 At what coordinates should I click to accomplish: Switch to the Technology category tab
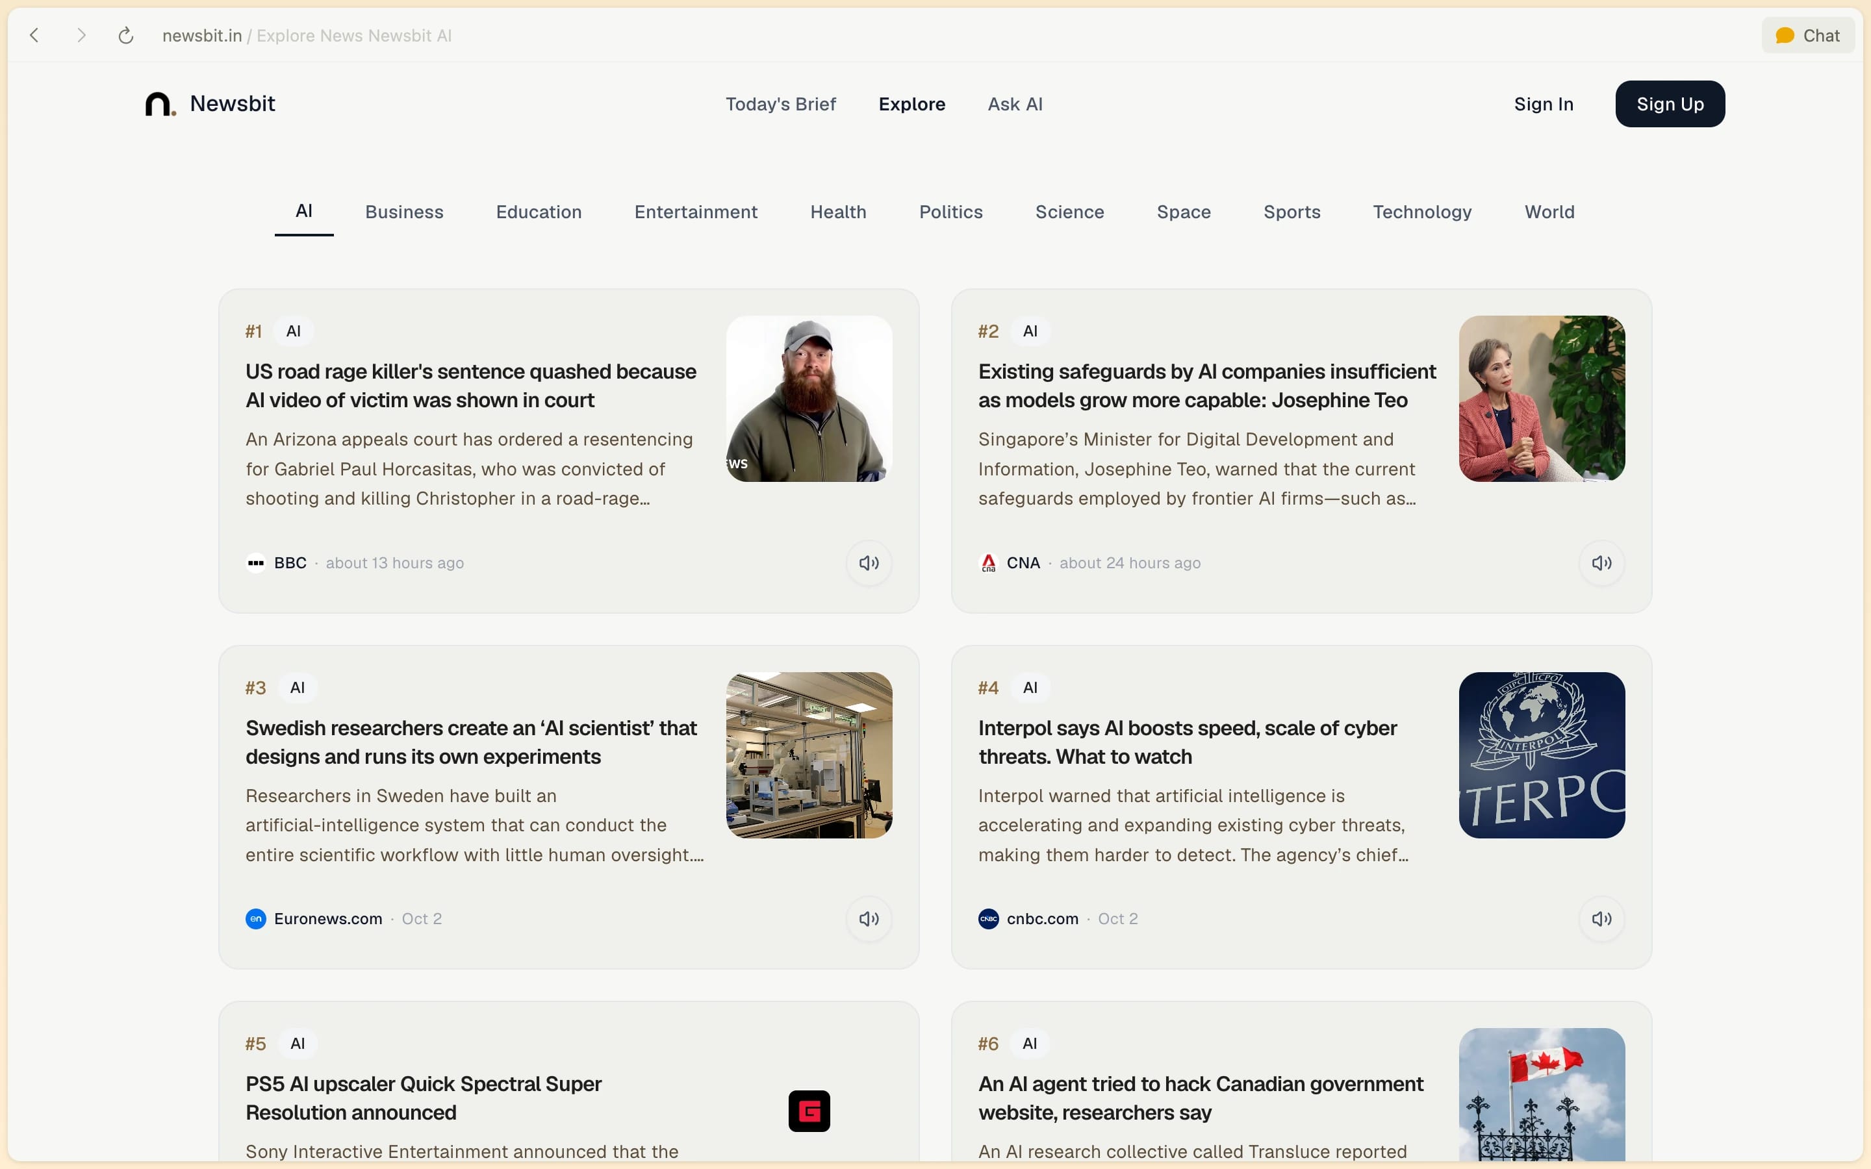[1422, 212]
